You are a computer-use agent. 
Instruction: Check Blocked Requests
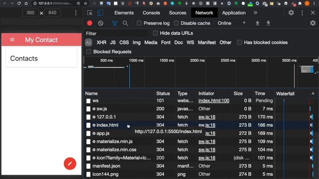click(89, 52)
